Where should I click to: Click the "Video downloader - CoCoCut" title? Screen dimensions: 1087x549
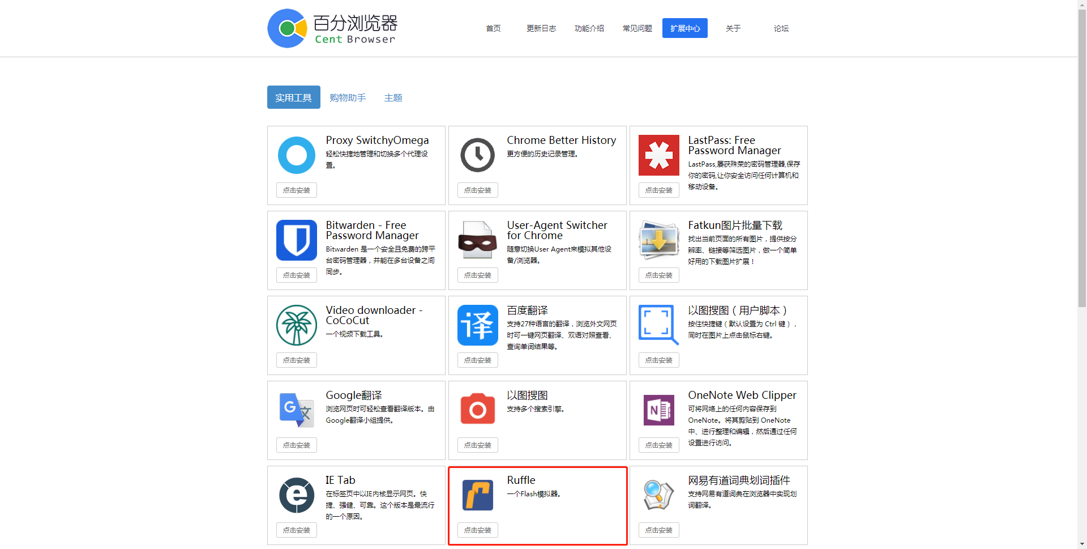[374, 316]
